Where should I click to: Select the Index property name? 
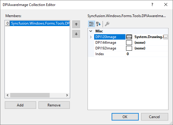tap(100, 54)
